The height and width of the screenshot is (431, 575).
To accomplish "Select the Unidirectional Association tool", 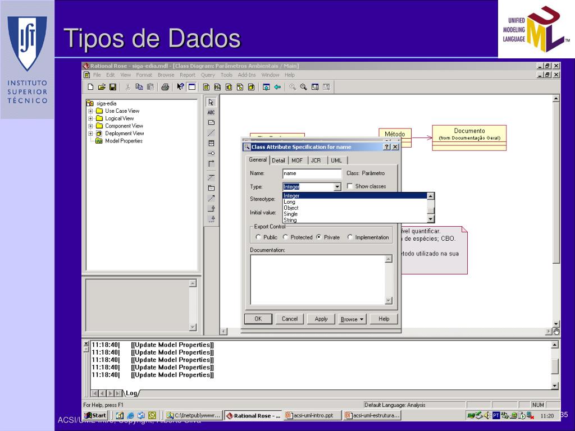I will (x=211, y=163).
